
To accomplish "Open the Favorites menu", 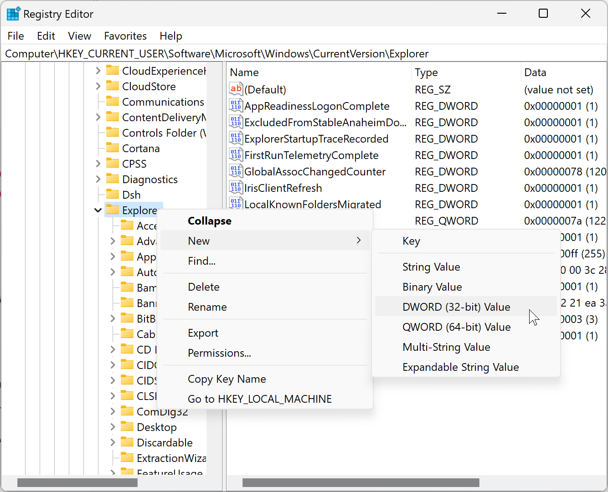I will click(x=125, y=36).
